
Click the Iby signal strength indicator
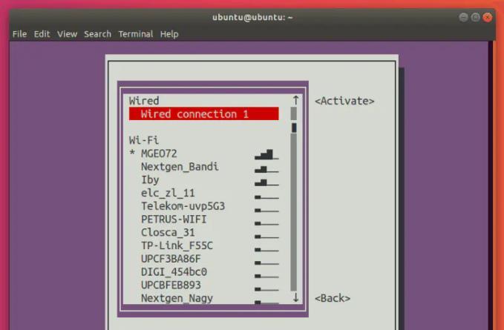[x=266, y=182]
